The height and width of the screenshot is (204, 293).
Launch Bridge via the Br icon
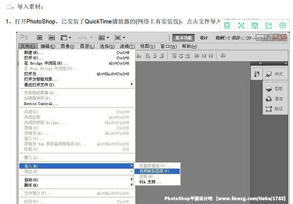pos(39,38)
